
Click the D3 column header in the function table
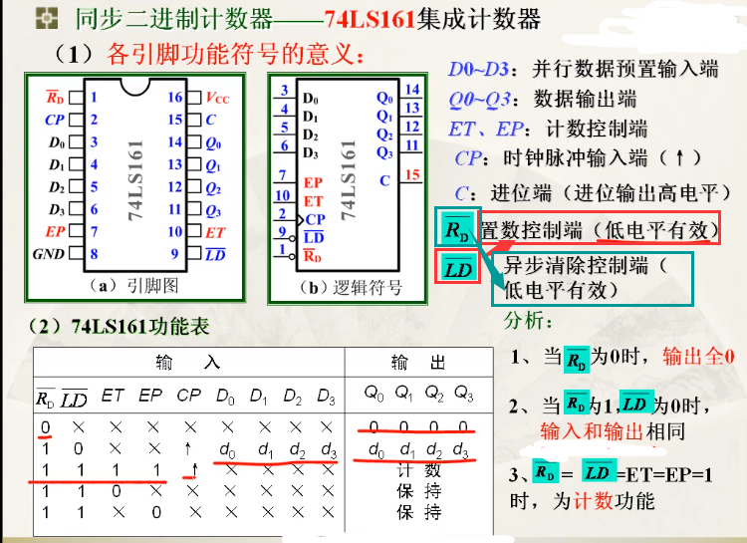(327, 397)
